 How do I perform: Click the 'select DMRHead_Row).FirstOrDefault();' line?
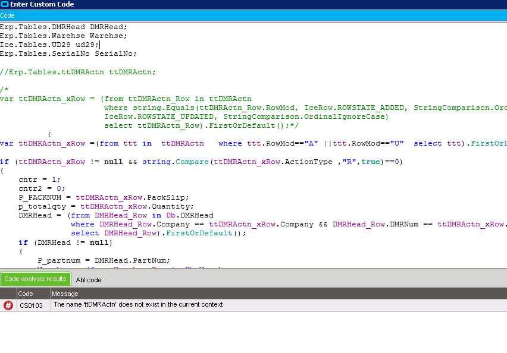[158, 233]
